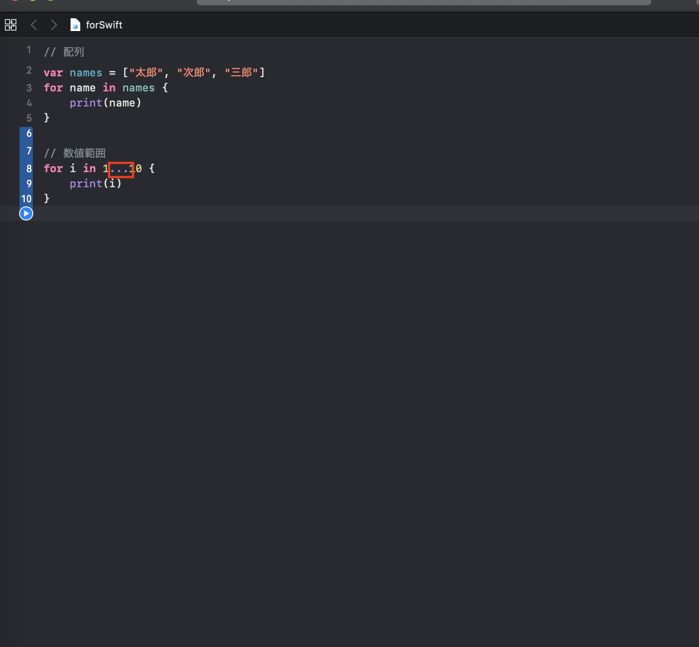This screenshot has height=647, width=699.
Task: Click the 'var' keyword on line 2
Action: pos(53,73)
